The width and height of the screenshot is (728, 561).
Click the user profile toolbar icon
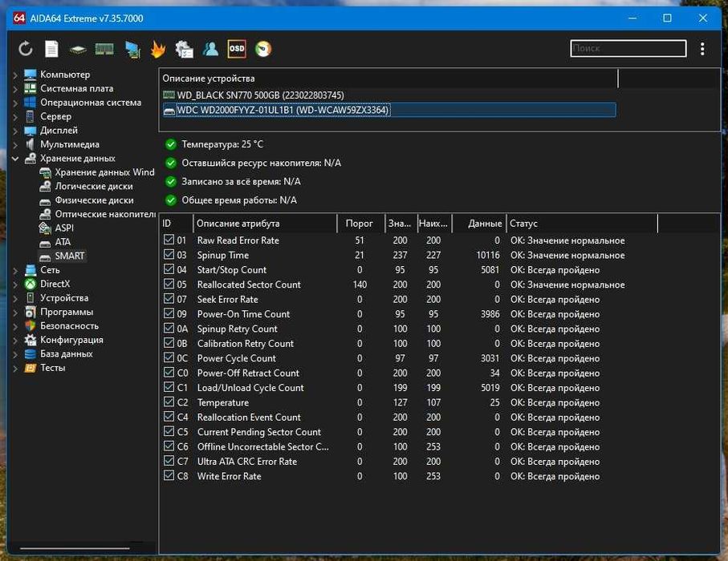(210, 49)
